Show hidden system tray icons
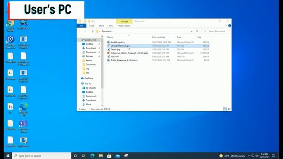Screen dimensions: 283x159 click(x=249, y=156)
